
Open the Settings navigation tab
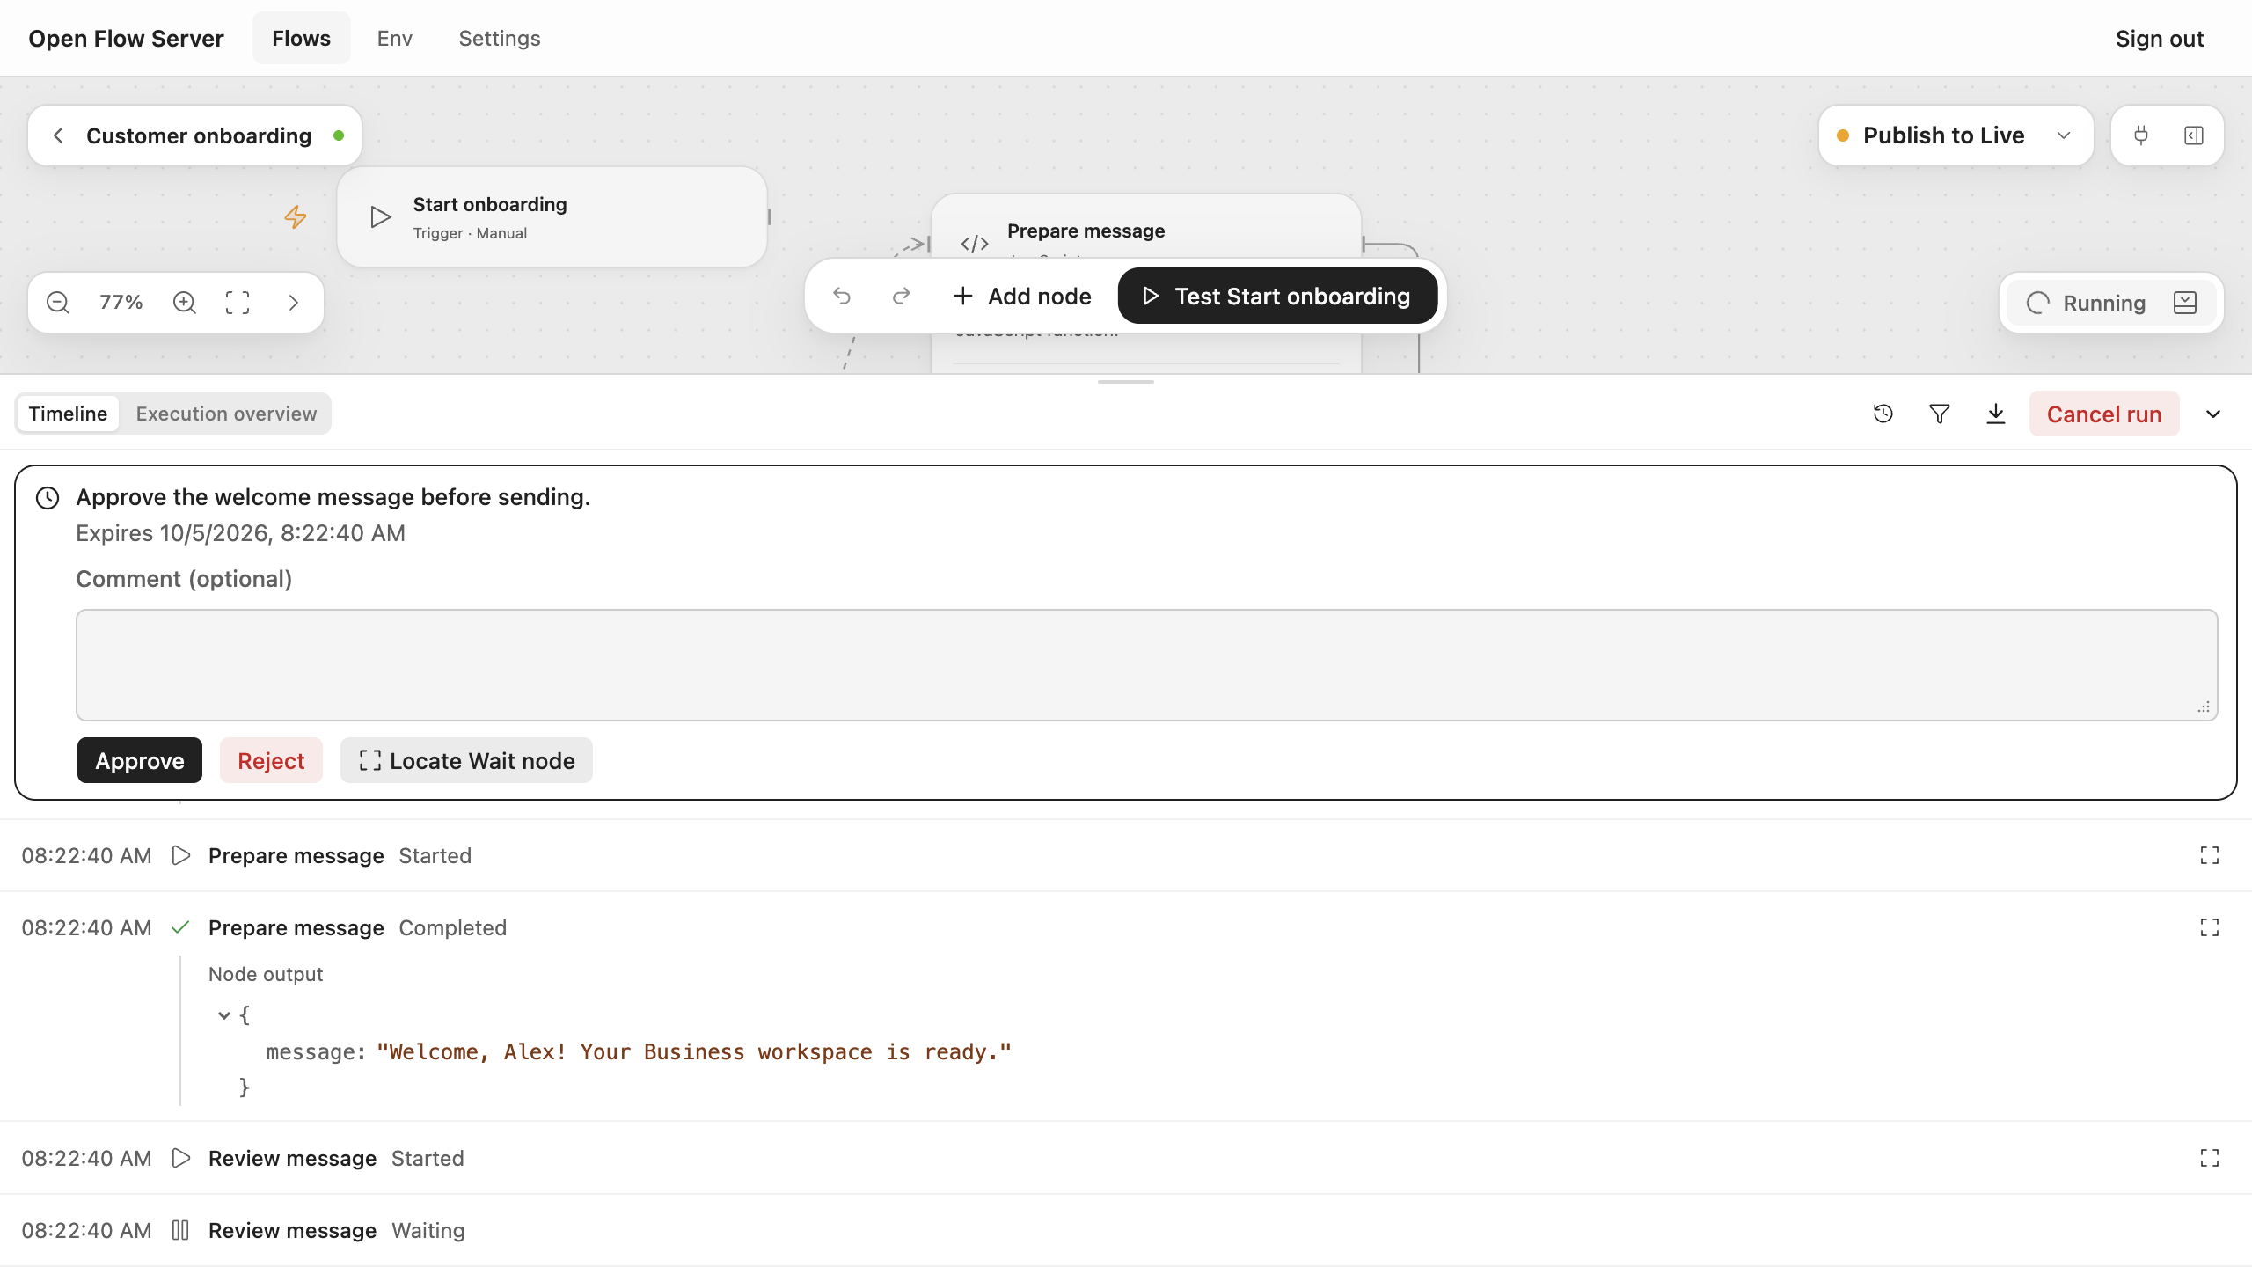coord(500,38)
